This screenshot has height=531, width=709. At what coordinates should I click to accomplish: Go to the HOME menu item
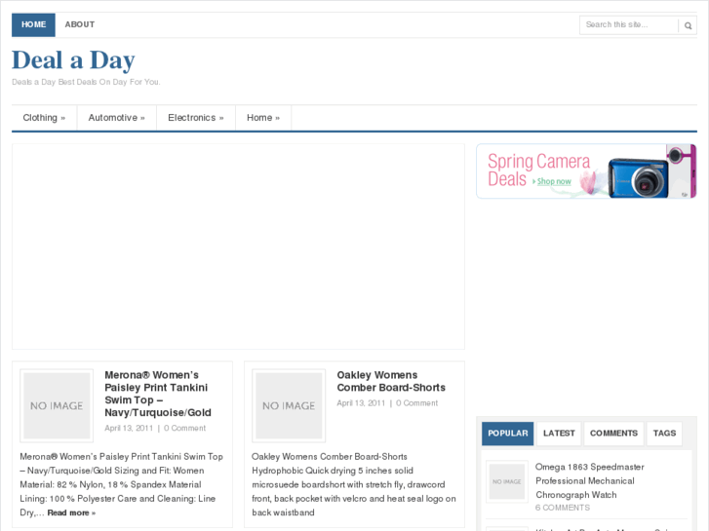pyautogui.click(x=33, y=25)
